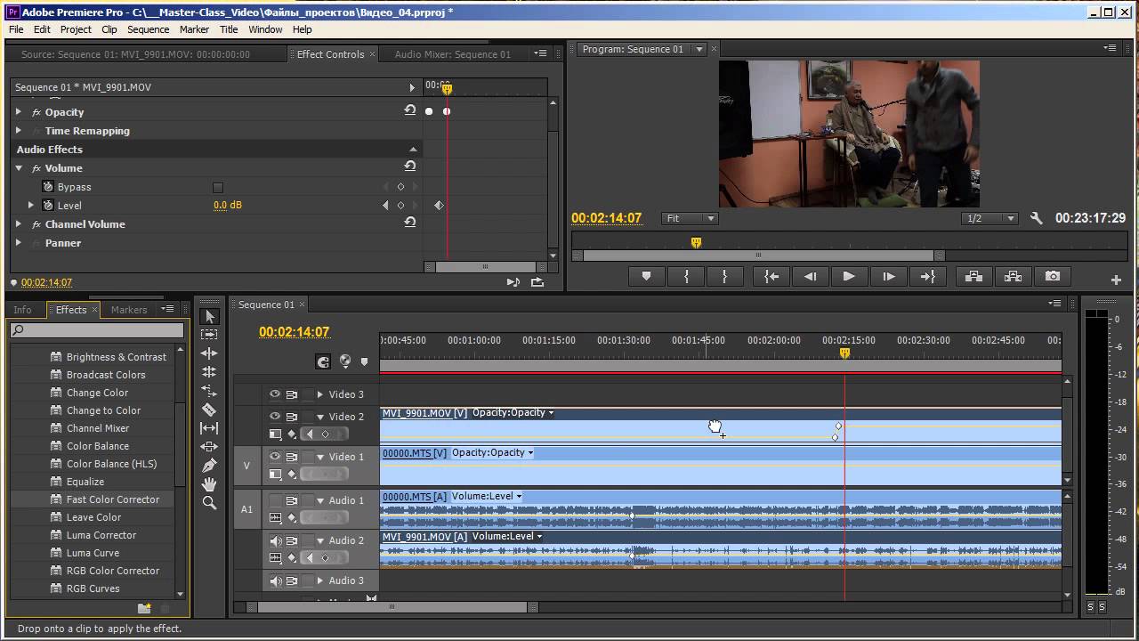This screenshot has width=1139, height=641.
Task: Open the Fit zoom dropdown
Action: (x=690, y=218)
